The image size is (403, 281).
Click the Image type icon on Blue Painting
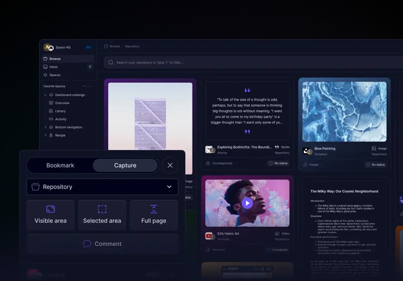coord(374,148)
